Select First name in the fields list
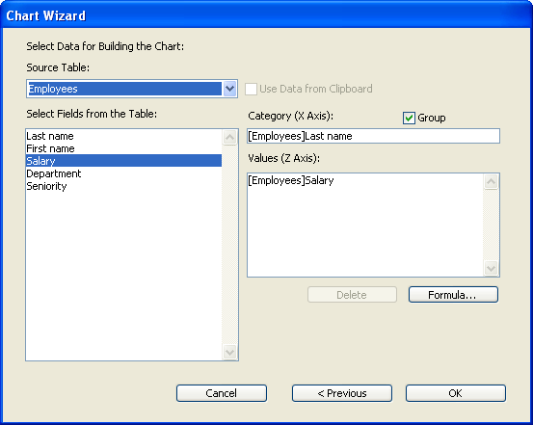 123,148
